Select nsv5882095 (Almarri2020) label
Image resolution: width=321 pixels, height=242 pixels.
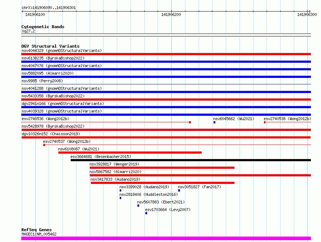click(48, 73)
